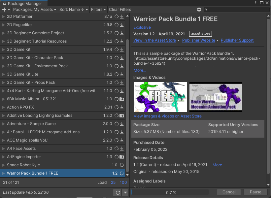
Task: Open the window kebab options menu
Action: [256, 3]
